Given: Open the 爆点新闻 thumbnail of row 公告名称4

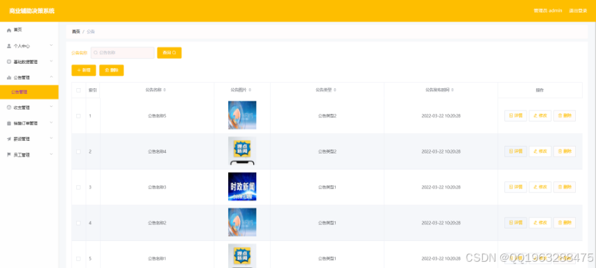Looking at the screenshot, I should [x=242, y=151].
